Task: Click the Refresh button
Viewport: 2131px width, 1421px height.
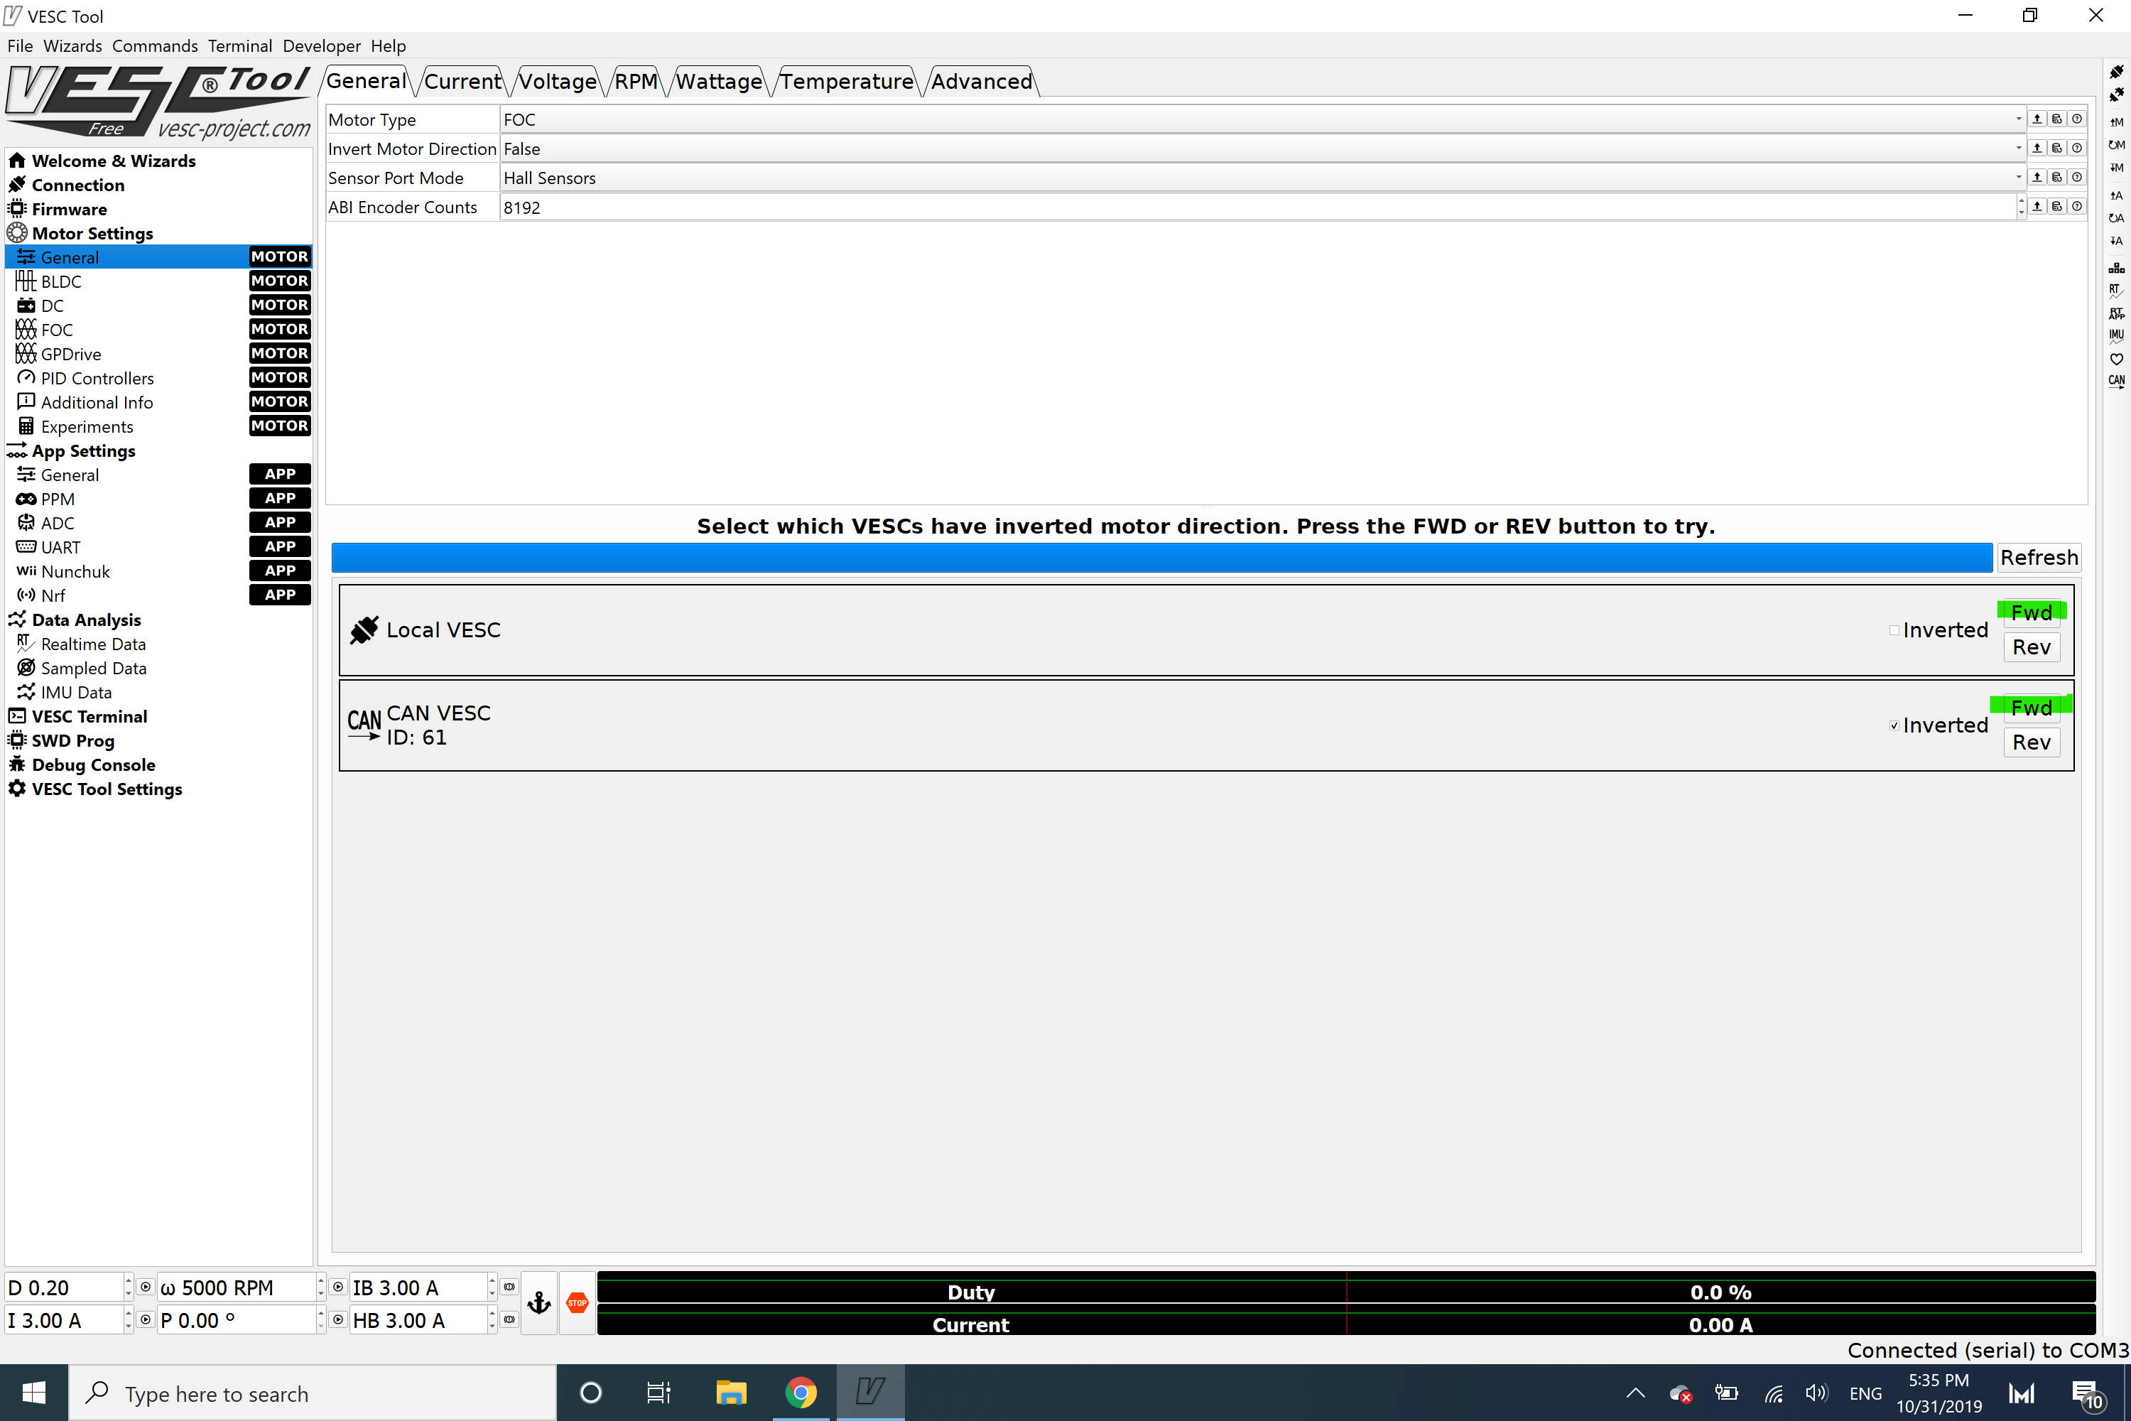Action: [2039, 557]
